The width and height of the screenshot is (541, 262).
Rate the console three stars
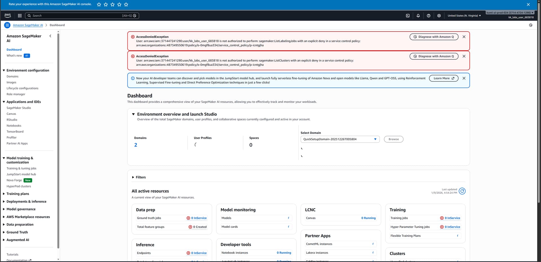pos(112,5)
